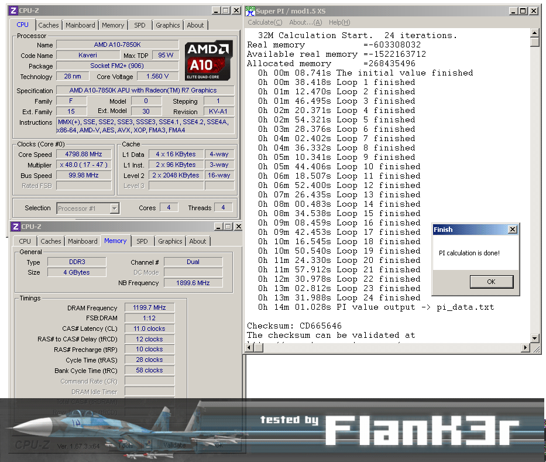Click the FSB:DRAM value 1:12

pyautogui.click(x=149, y=318)
